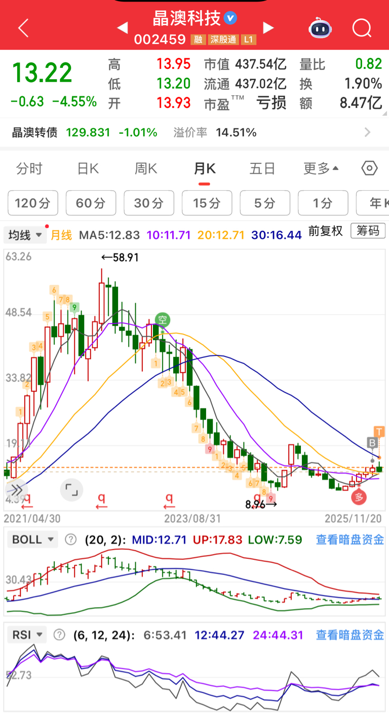Tap the L1 level tag

(249, 40)
